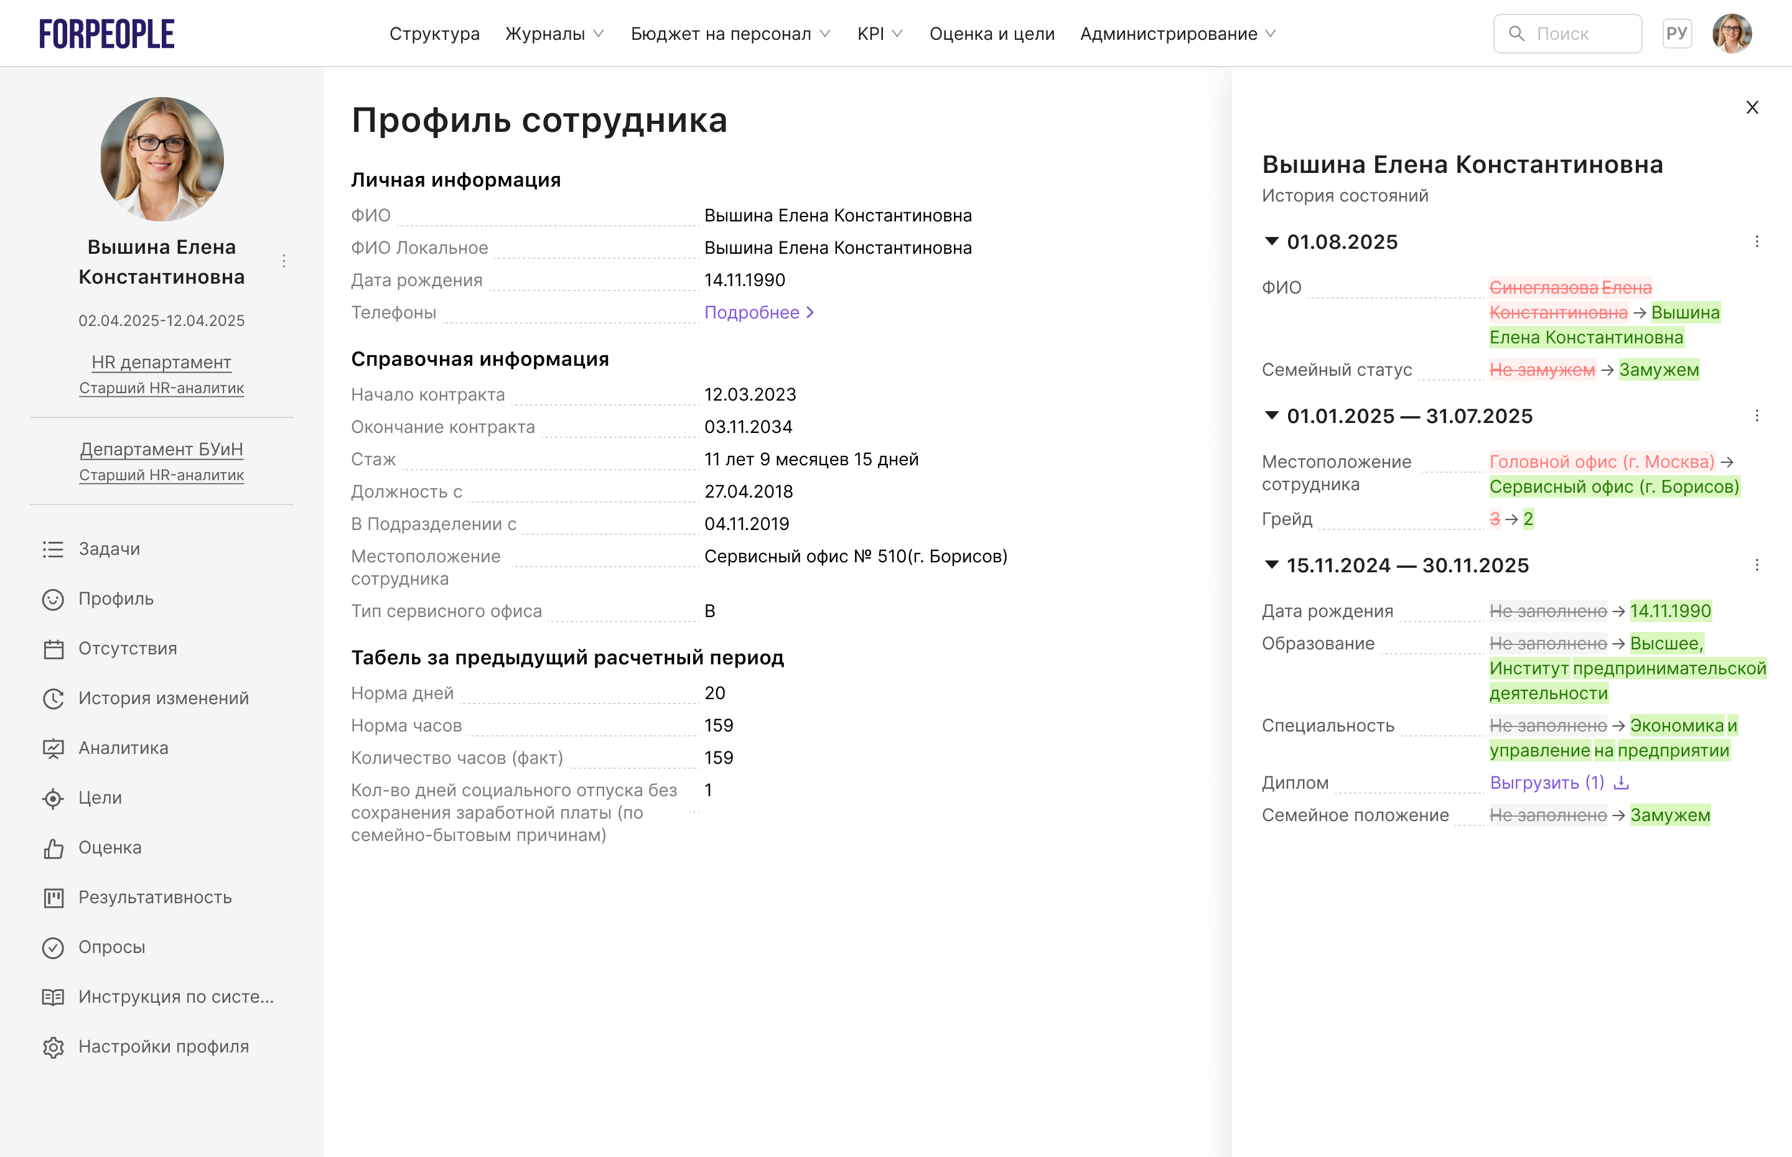Click the Результативность icon
The image size is (1792, 1157).
[53, 897]
